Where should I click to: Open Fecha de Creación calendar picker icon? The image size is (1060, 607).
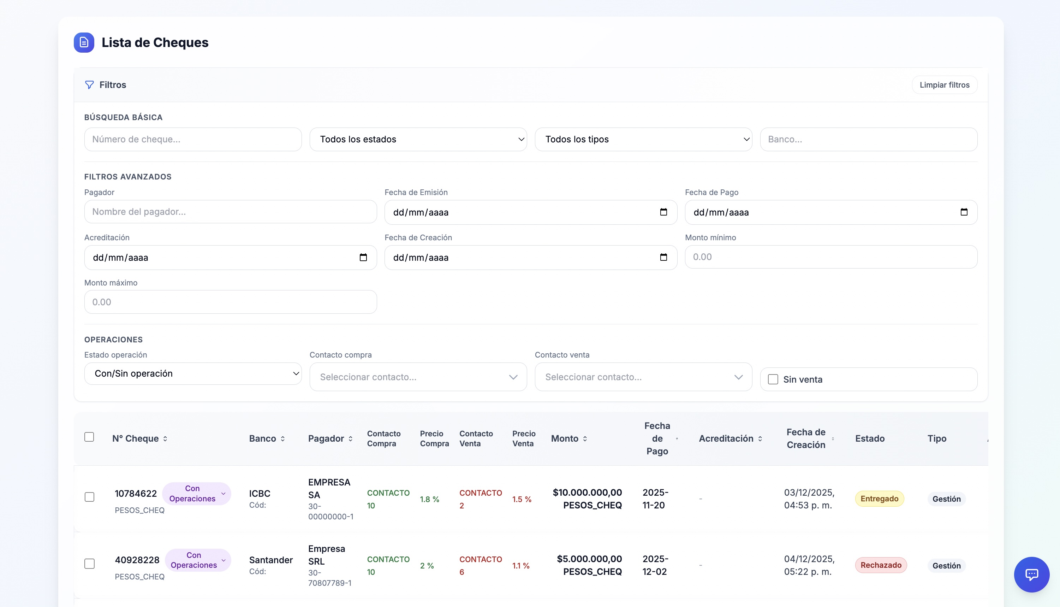click(x=663, y=257)
